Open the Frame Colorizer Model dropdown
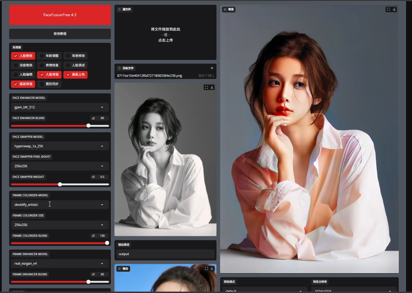 tap(60, 205)
